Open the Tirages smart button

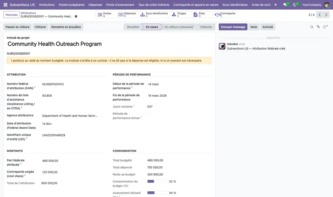point(181,15)
